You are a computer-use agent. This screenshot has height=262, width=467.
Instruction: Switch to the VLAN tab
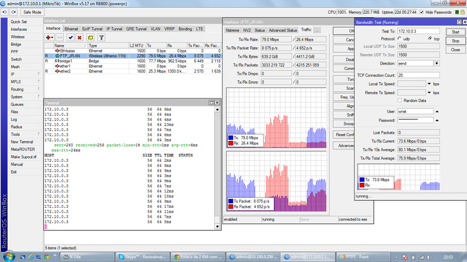(155, 29)
